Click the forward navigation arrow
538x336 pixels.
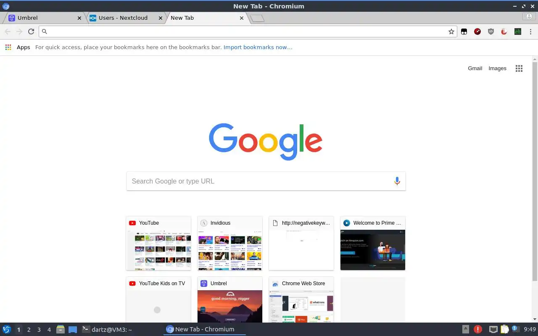tap(19, 31)
